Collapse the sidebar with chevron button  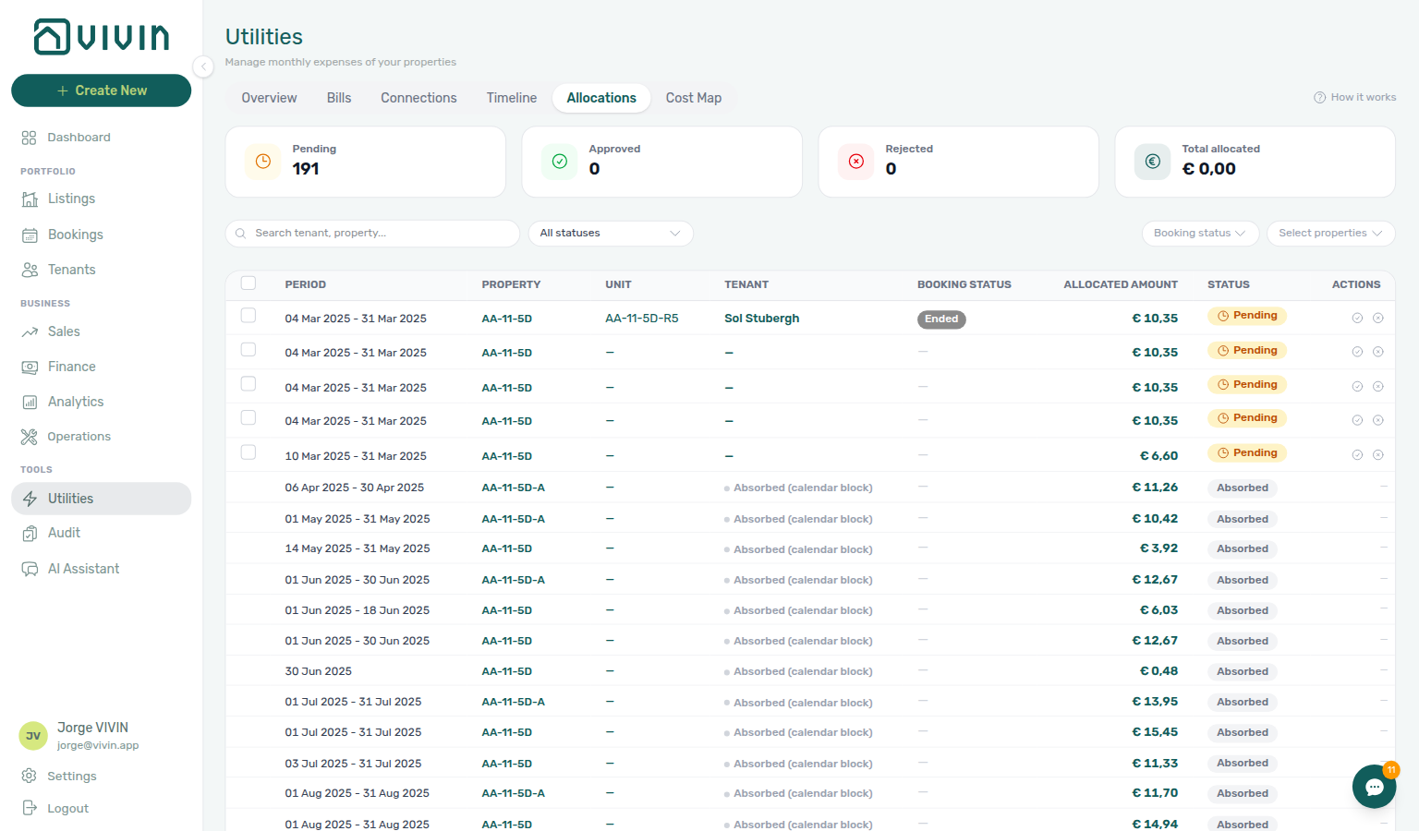tap(203, 66)
